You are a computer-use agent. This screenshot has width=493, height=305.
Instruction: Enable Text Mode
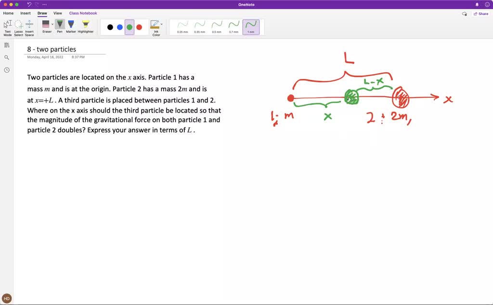pos(8,26)
